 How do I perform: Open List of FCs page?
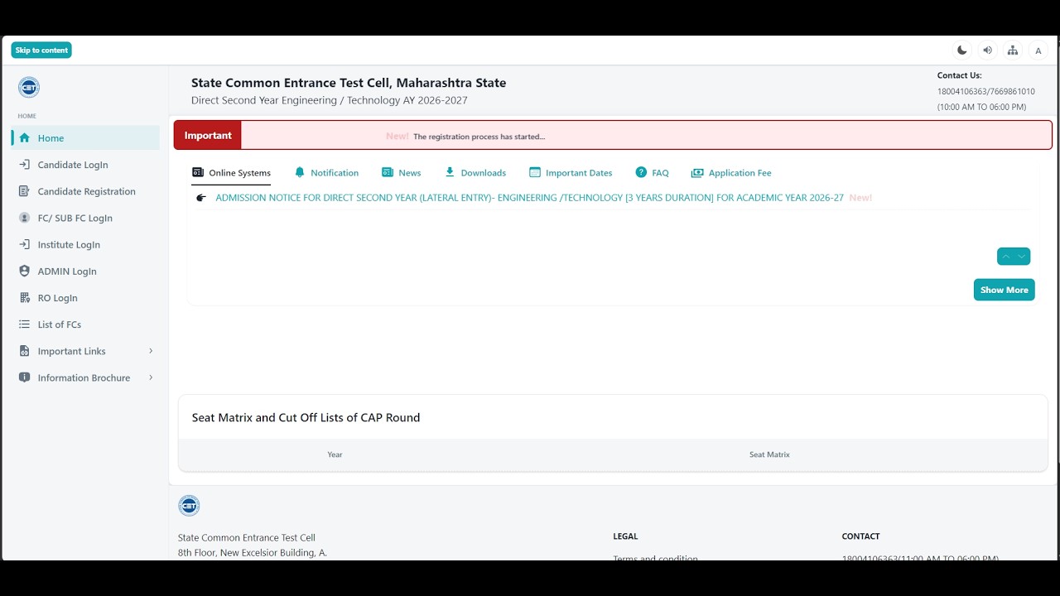86,324
